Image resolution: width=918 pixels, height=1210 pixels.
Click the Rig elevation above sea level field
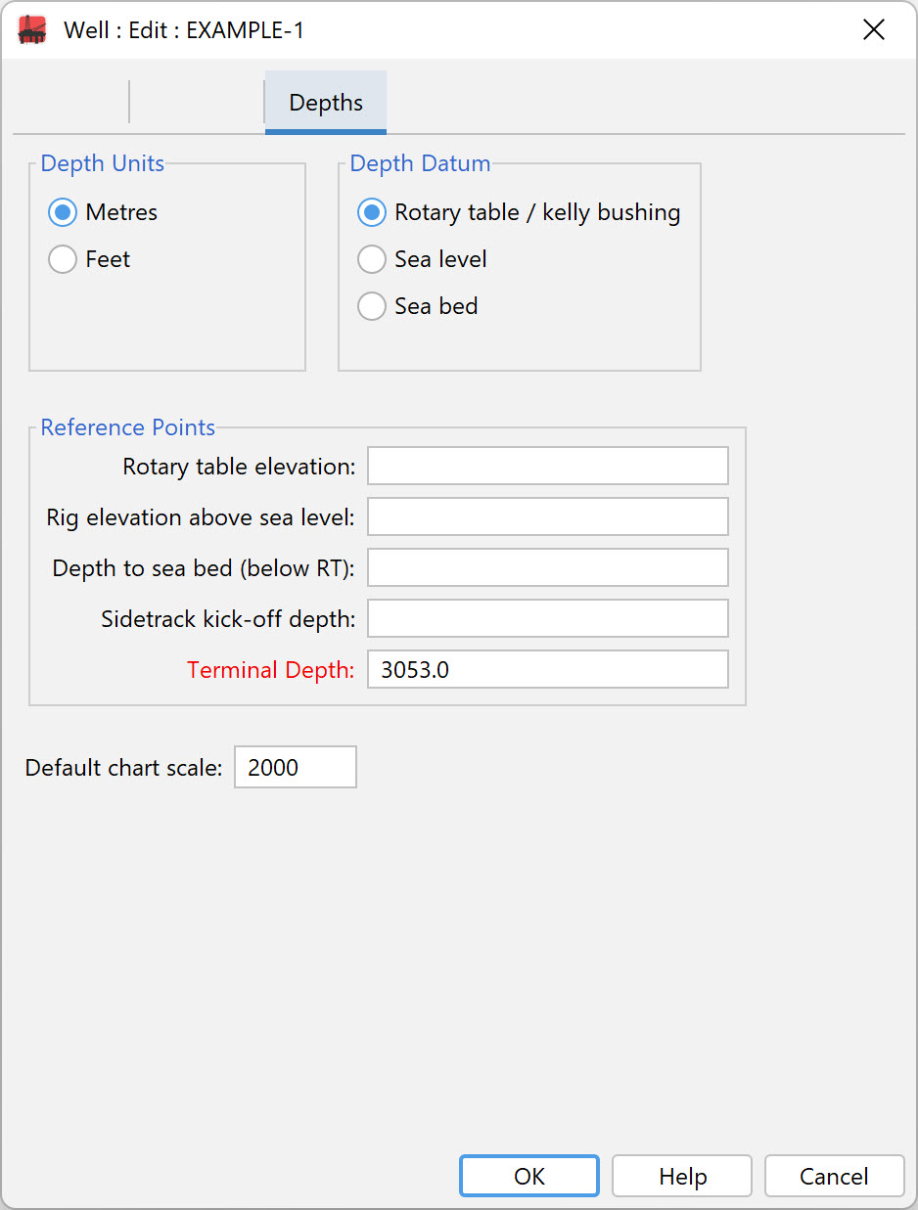click(548, 516)
